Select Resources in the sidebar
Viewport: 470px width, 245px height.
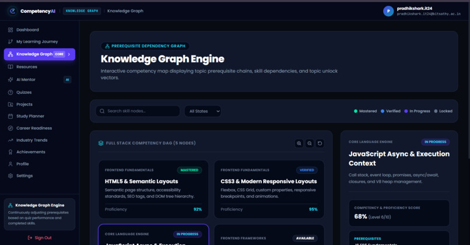click(40, 67)
